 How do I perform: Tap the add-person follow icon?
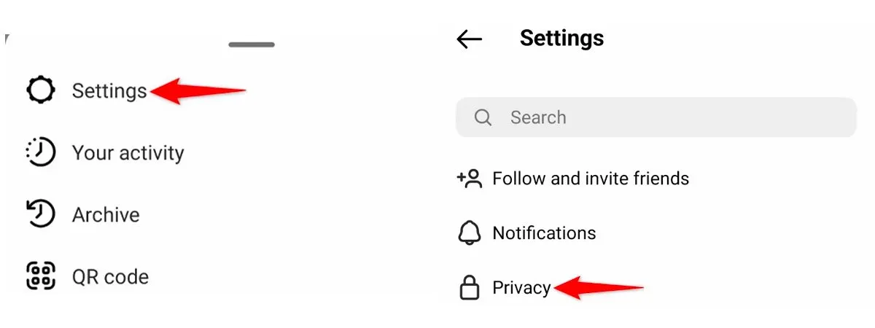coord(470,178)
